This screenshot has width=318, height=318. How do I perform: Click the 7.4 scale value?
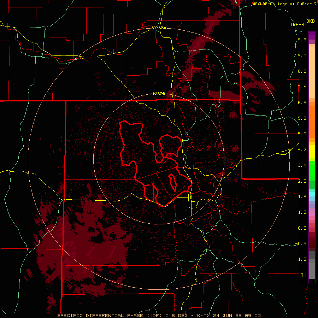[x=302, y=87]
